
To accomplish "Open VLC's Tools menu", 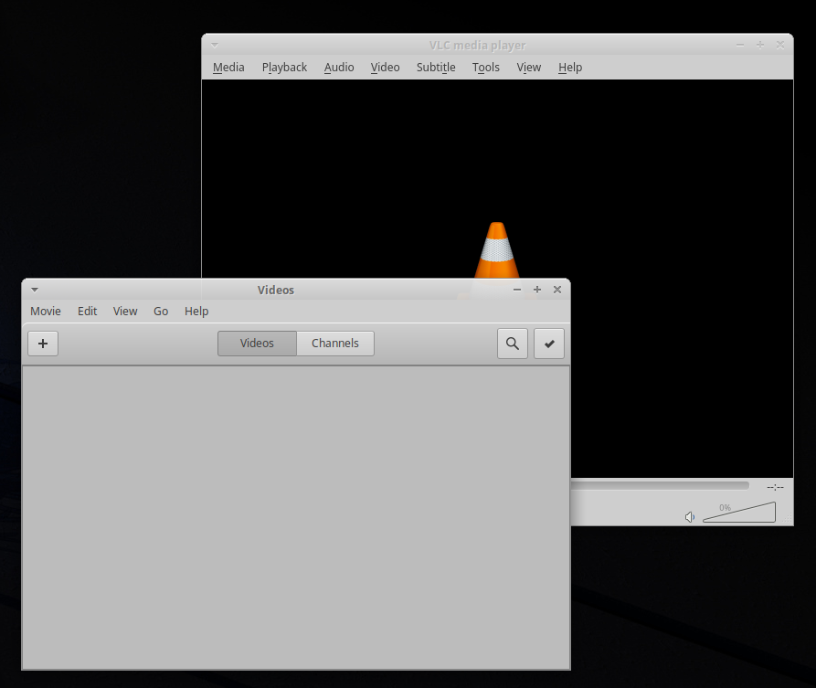I will click(485, 67).
